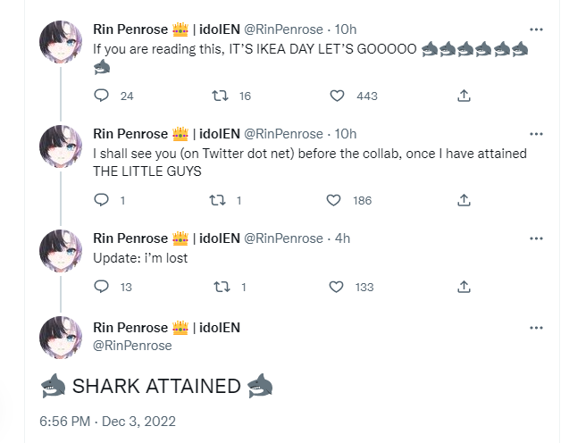569x443 pixels.
Task: Reply to the IKEA DAY tweet
Action: pyautogui.click(x=101, y=96)
